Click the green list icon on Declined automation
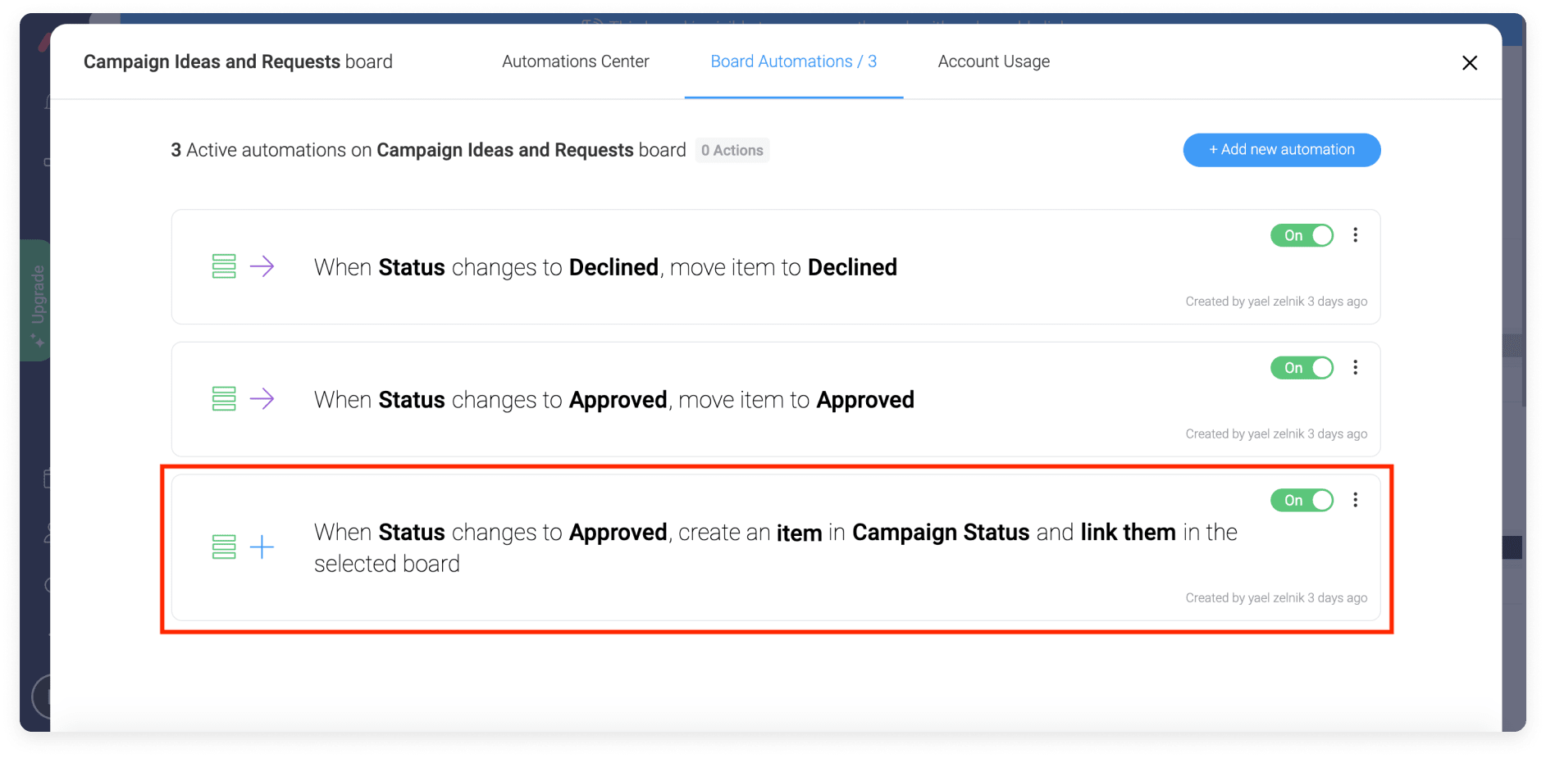The width and height of the screenshot is (1546, 758). pos(224,266)
